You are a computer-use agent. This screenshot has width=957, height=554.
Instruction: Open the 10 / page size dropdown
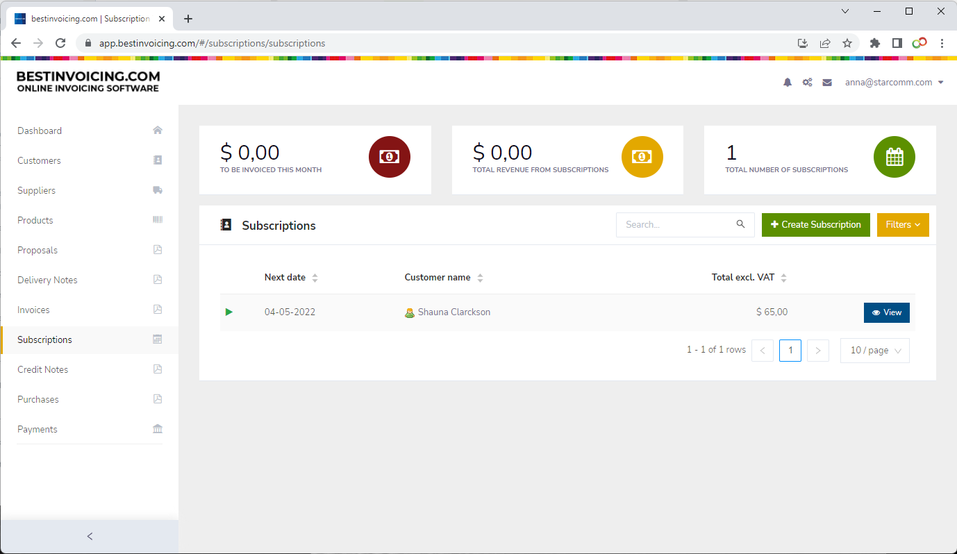pos(874,351)
